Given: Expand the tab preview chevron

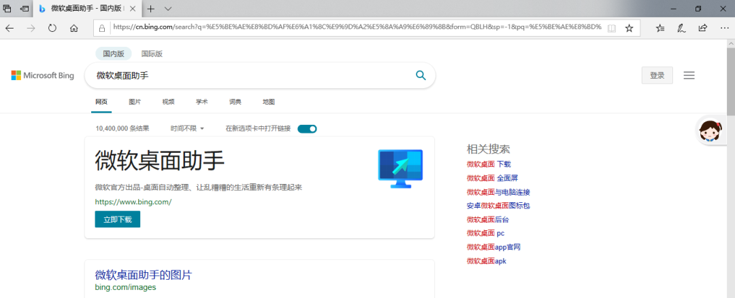Looking at the screenshot, I should click(168, 9).
